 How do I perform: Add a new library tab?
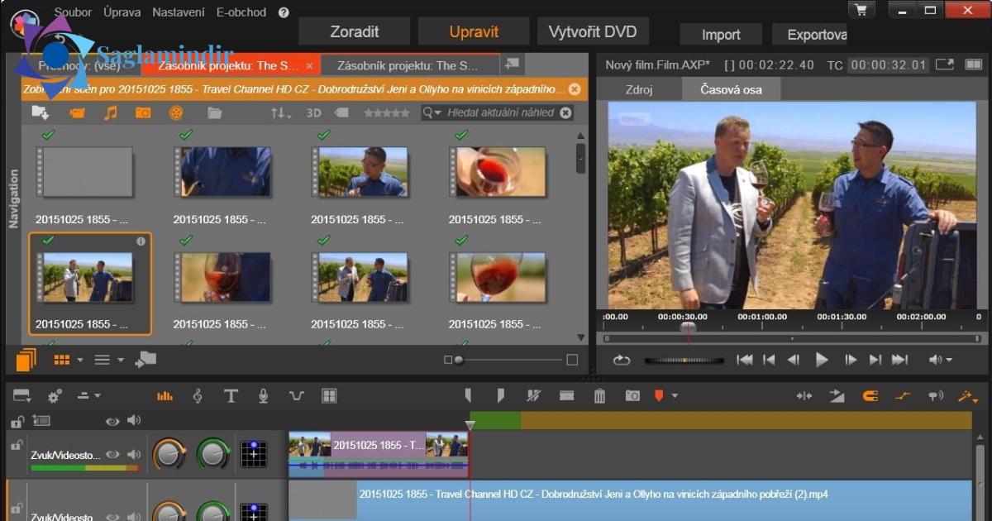tap(512, 64)
